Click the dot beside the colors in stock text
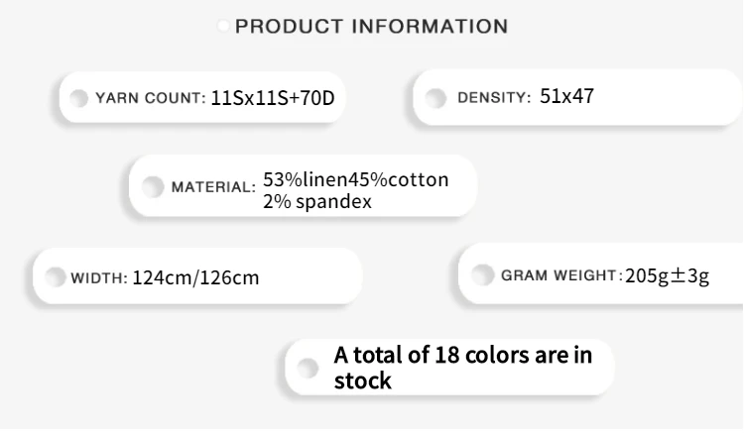Image resolution: width=744 pixels, height=433 pixels. pos(309,367)
